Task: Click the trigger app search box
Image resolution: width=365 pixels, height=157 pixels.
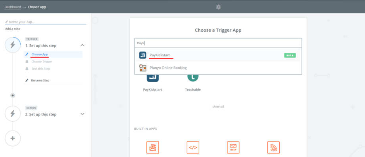Action: (218, 43)
